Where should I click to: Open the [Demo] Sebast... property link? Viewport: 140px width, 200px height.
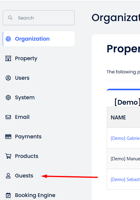tap(125, 180)
